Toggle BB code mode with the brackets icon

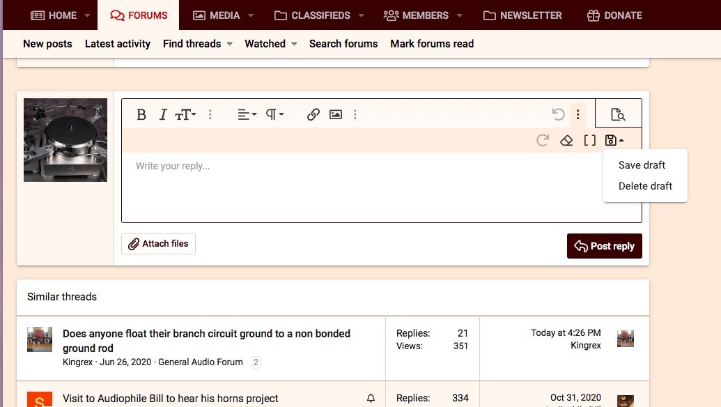pyautogui.click(x=589, y=140)
